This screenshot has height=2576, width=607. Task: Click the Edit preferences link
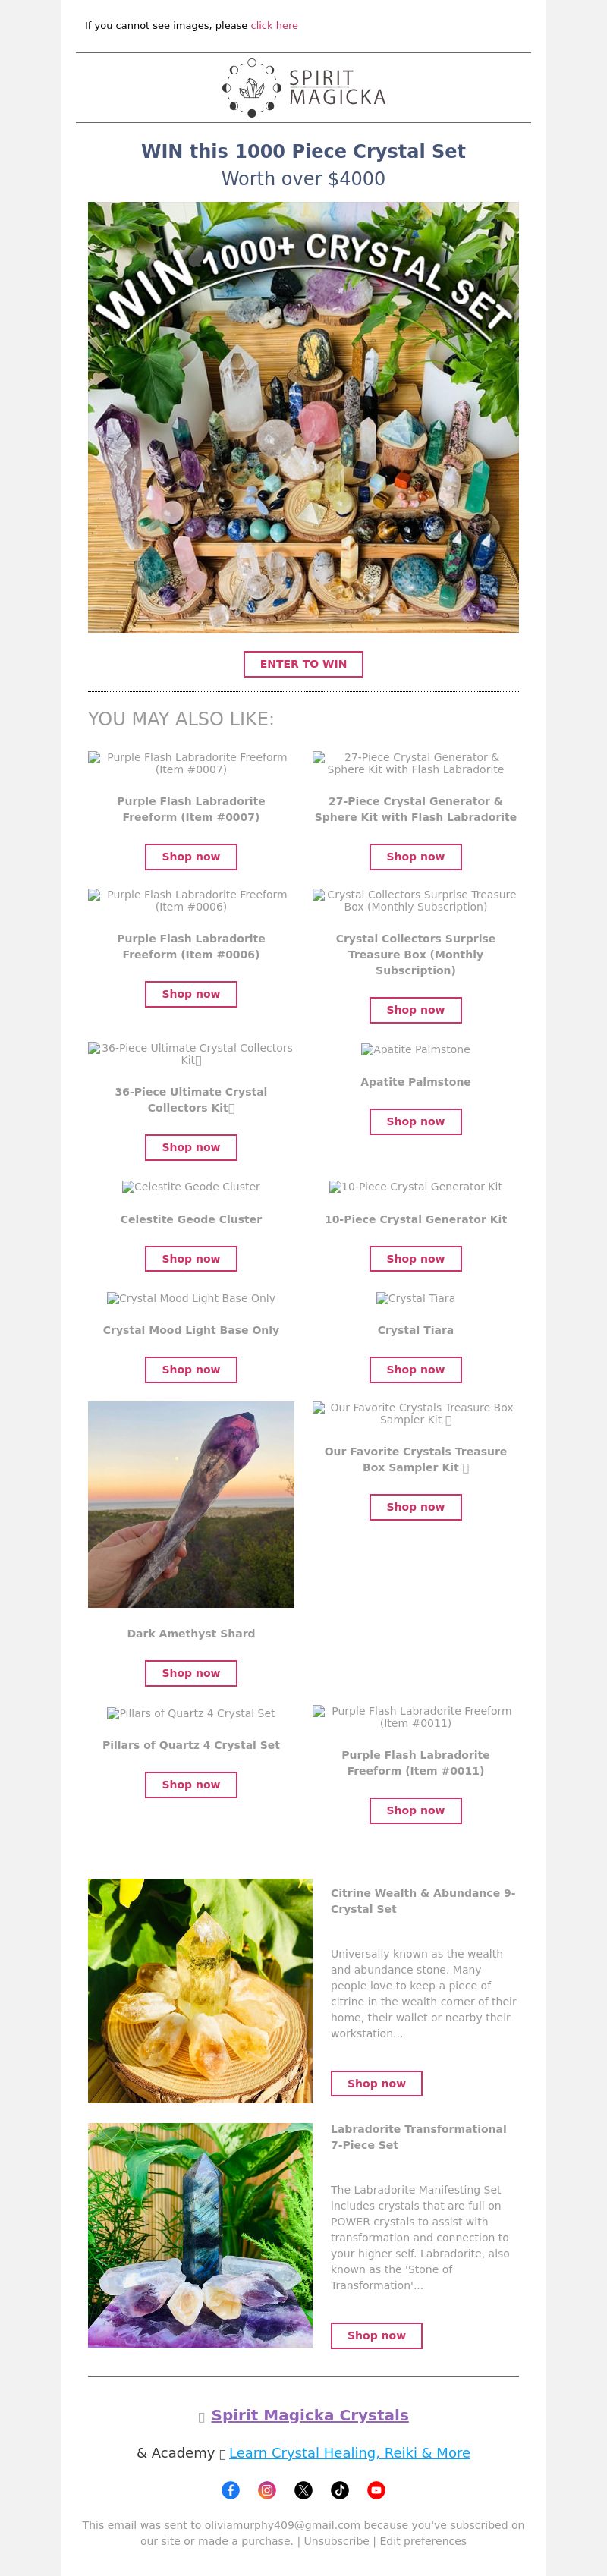click(x=423, y=2541)
